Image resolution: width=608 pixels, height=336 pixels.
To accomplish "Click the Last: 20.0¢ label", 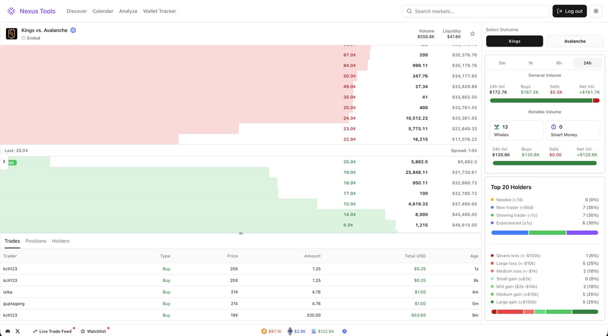I will coord(16,151).
